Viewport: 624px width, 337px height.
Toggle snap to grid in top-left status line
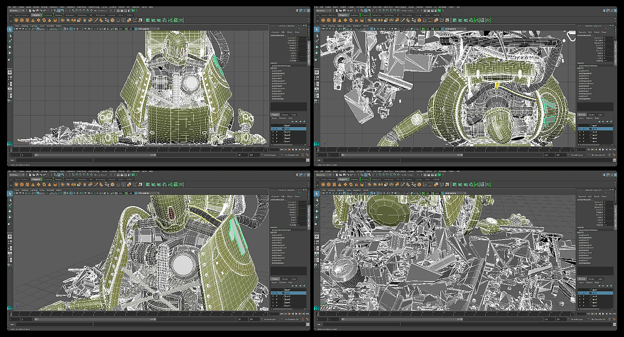[73, 10]
